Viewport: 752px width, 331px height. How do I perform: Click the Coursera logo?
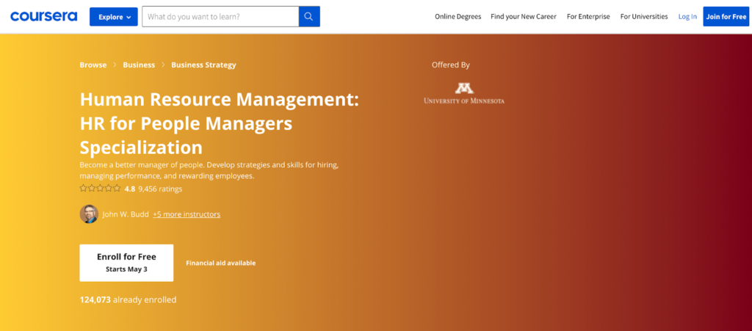point(43,16)
